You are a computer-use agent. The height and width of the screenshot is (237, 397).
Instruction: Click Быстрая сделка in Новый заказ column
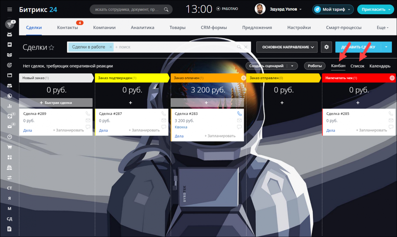pyautogui.click(x=56, y=103)
